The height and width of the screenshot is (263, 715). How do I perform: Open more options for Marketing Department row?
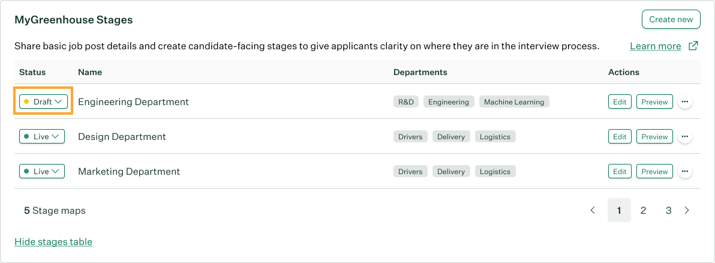coord(685,172)
